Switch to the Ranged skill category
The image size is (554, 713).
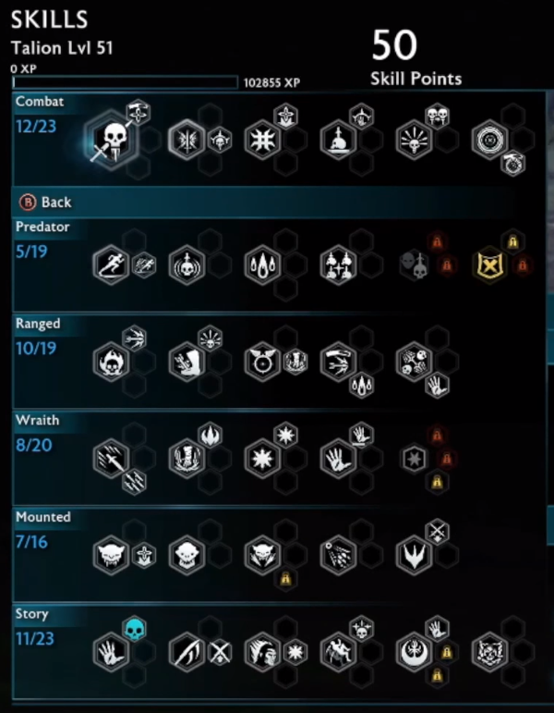(38, 324)
